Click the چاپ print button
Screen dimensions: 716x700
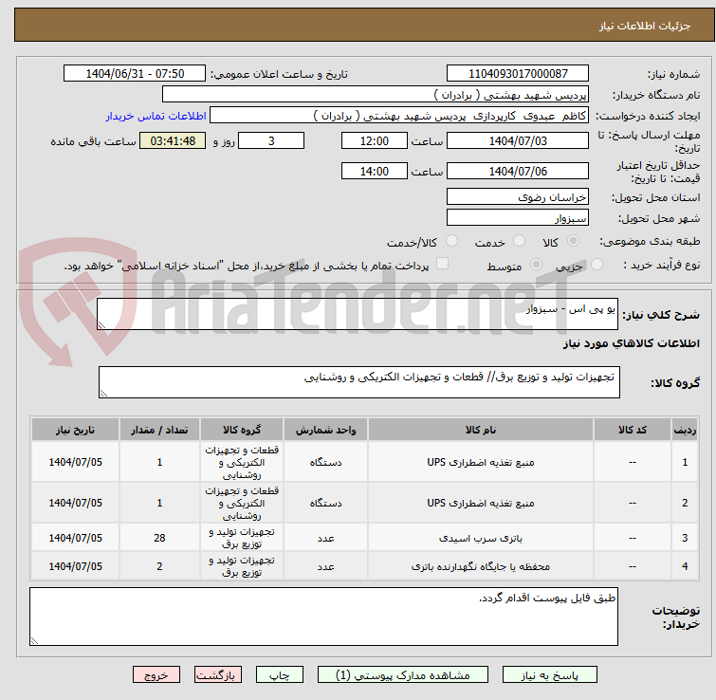click(280, 675)
